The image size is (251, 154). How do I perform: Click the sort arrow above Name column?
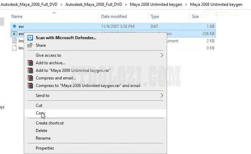point(54,13)
